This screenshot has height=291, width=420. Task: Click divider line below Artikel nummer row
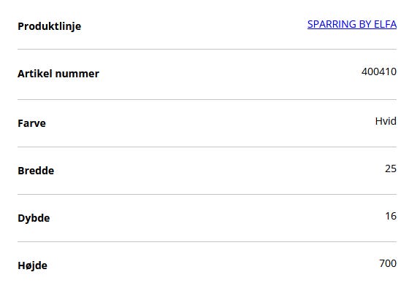pos(207,99)
